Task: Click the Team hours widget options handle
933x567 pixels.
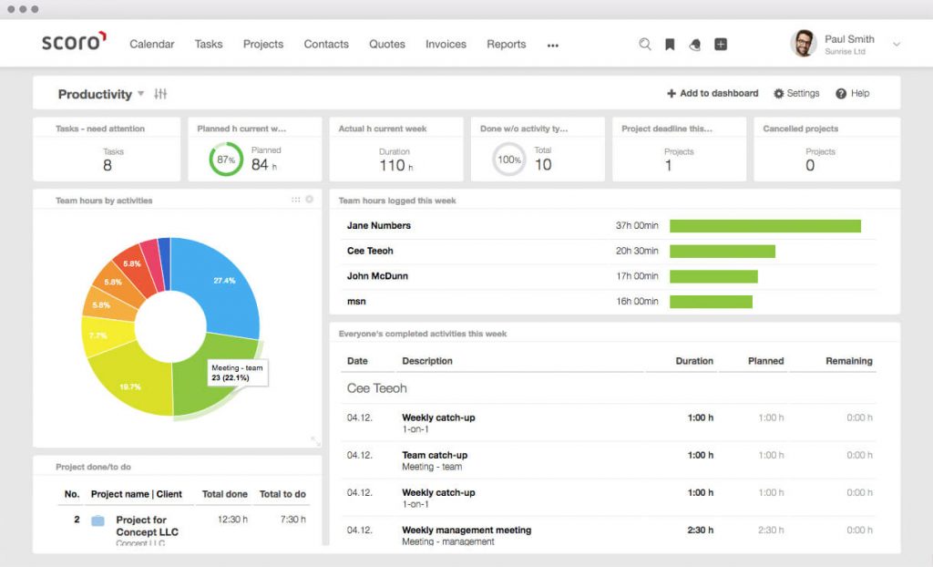Action: pos(296,200)
